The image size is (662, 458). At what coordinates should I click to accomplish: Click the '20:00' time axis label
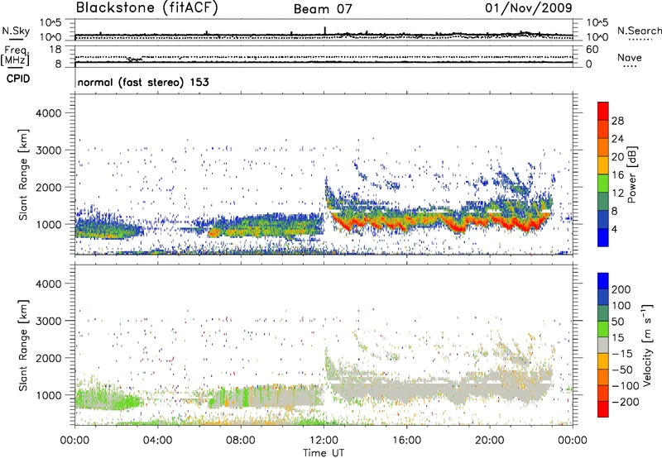(490, 441)
